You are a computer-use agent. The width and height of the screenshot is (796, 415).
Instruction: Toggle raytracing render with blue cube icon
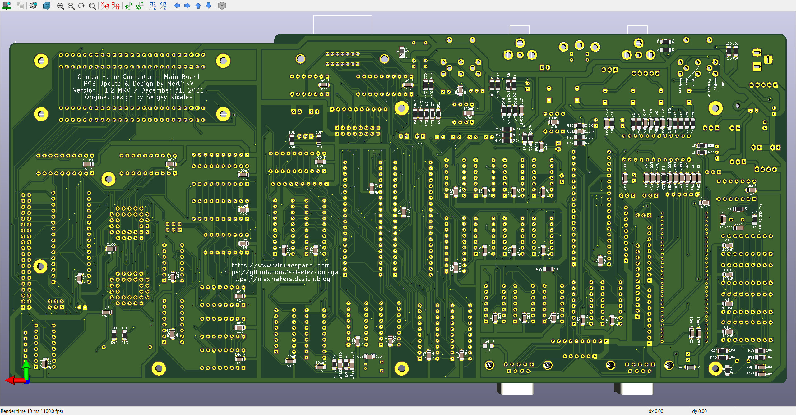point(47,6)
